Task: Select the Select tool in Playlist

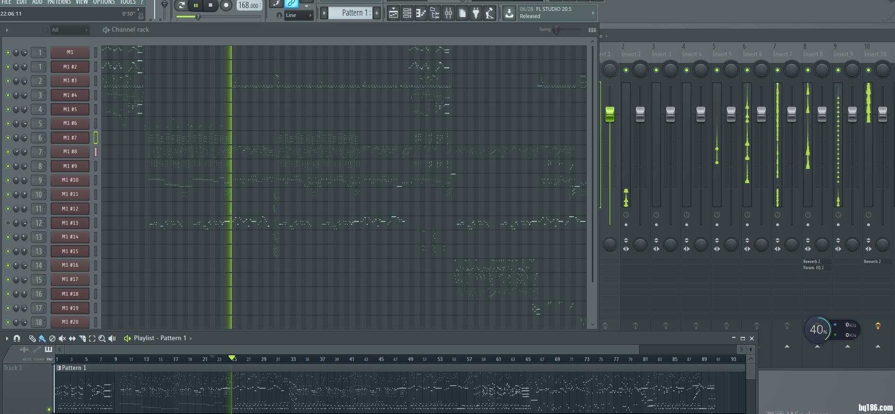Action: tap(92, 338)
